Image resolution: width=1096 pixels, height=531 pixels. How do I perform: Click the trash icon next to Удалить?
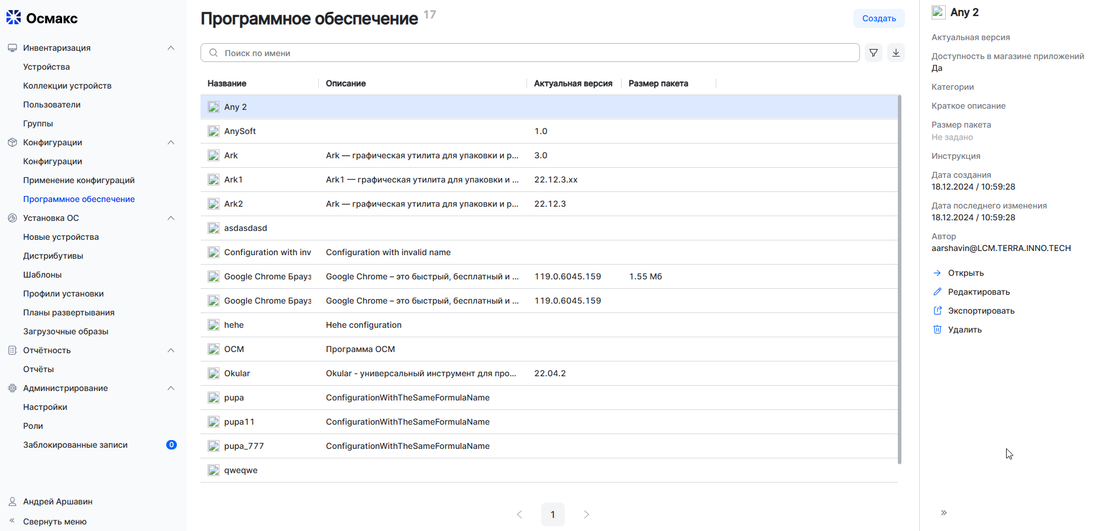click(937, 330)
